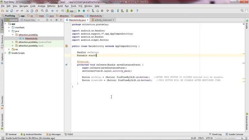Image resolution: width=249 pixels, height=140 pixels.
Task: Expand the manifests folder
Action: [9, 28]
